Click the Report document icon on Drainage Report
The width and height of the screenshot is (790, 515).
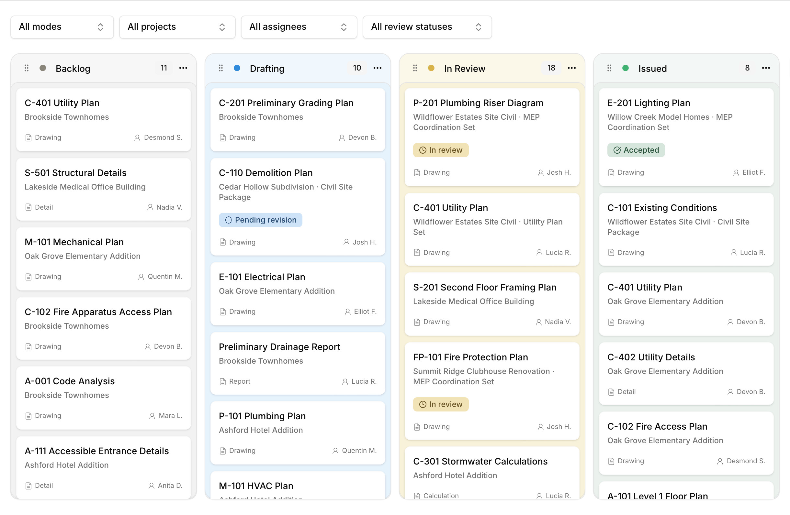coord(223,382)
